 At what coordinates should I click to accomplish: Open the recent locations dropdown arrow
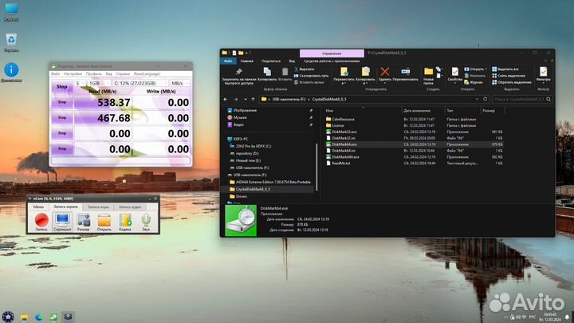coord(245,99)
